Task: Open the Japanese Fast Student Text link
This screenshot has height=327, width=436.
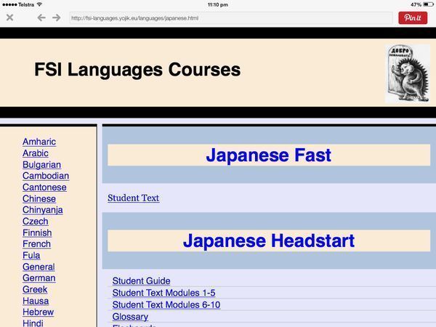Action: tap(134, 198)
